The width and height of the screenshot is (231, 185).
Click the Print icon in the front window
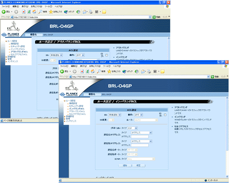[x=149, y=71]
